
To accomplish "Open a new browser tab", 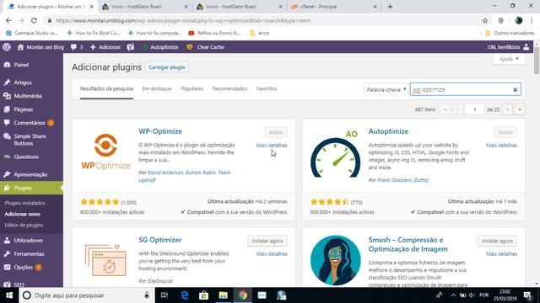I will [x=390, y=7].
